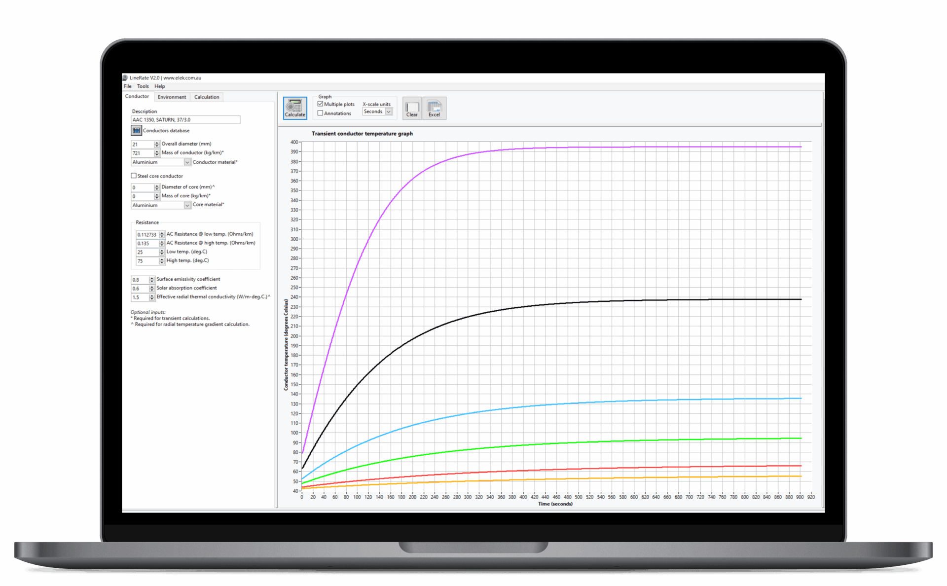This screenshot has width=947, height=586.
Task: Open the X-scale units Seconds dropdown
Action: click(389, 112)
